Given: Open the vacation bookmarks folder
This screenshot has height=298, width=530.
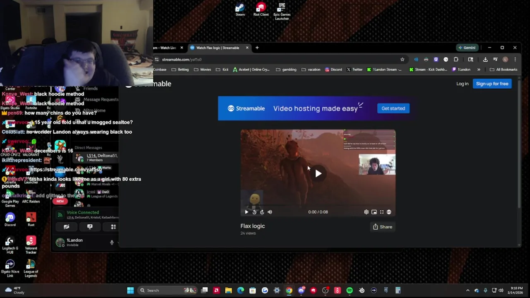Looking at the screenshot, I should coord(311,70).
